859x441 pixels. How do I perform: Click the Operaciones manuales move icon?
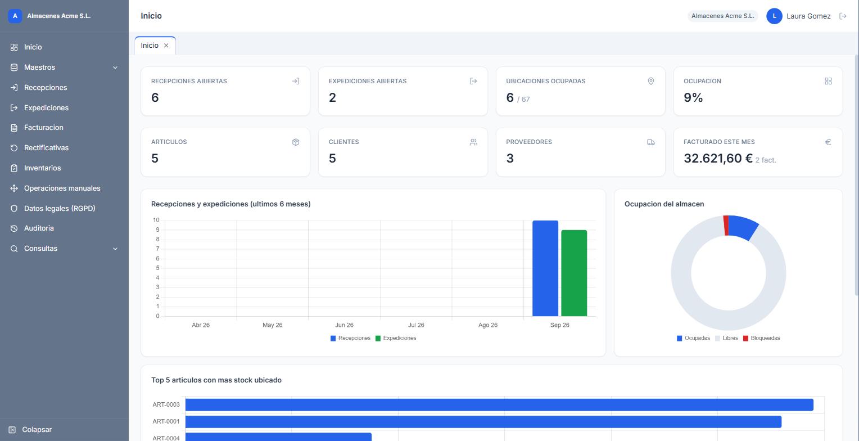pyautogui.click(x=14, y=188)
